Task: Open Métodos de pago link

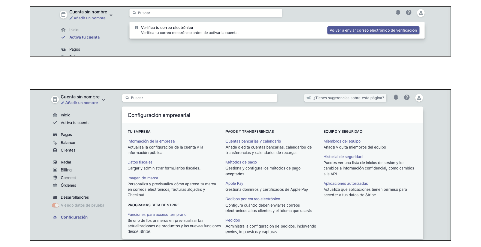Action: (241, 162)
